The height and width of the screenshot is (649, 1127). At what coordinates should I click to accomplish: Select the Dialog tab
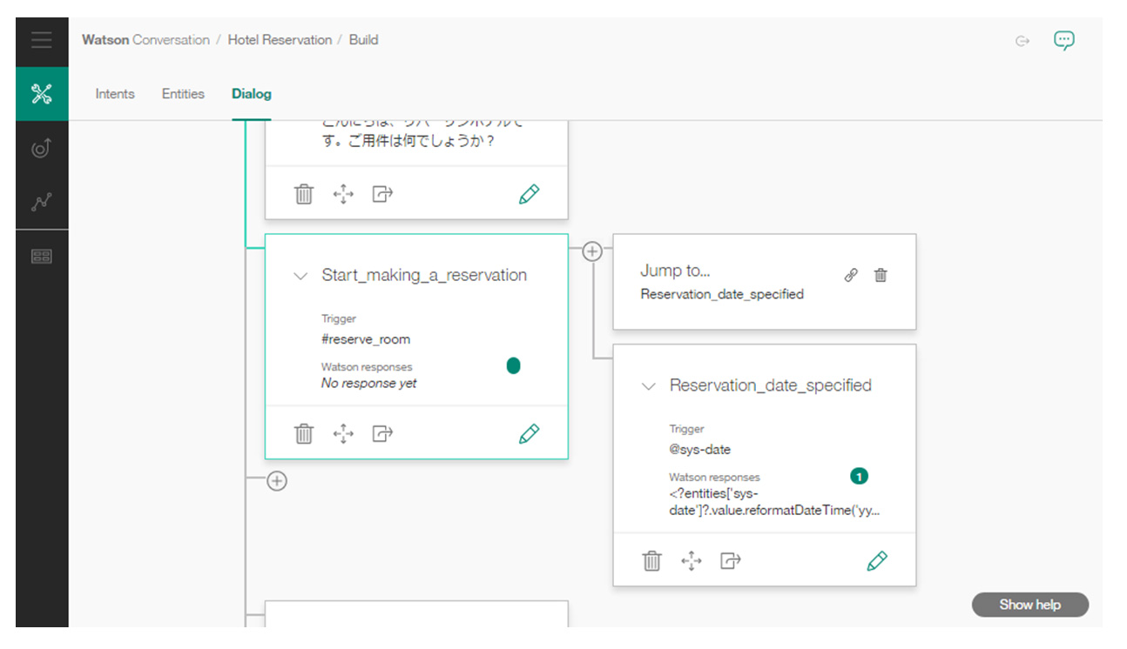(252, 94)
